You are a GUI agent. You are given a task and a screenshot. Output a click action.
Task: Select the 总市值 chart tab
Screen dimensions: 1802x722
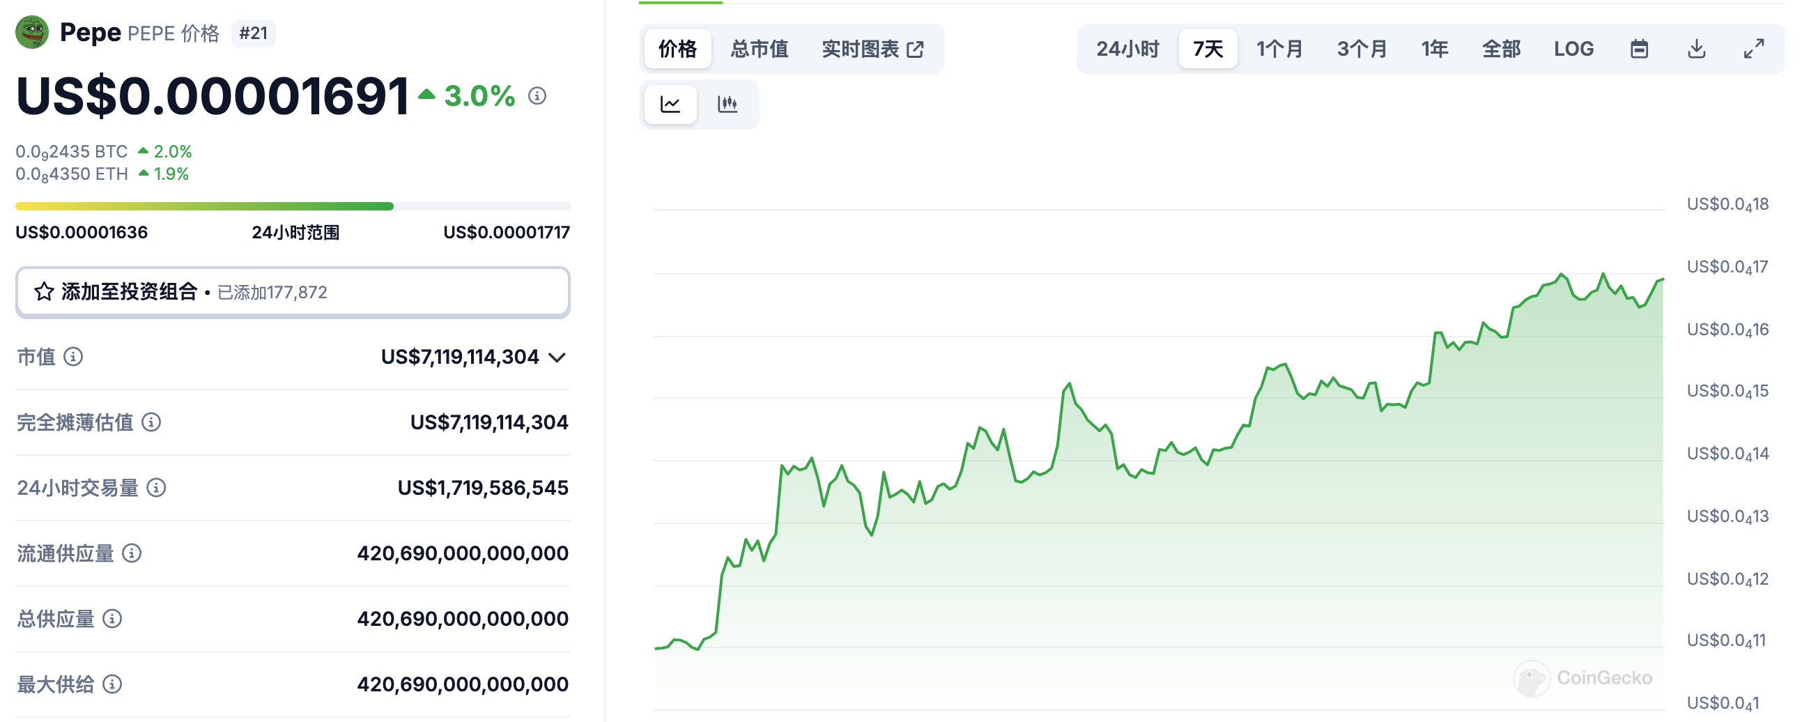tap(760, 49)
